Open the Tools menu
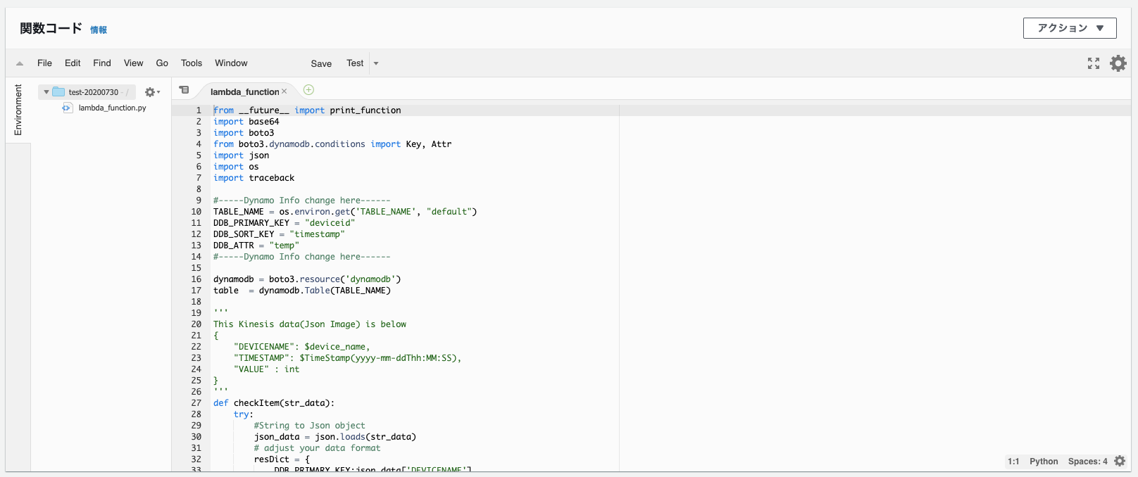The width and height of the screenshot is (1138, 477). [x=192, y=63]
